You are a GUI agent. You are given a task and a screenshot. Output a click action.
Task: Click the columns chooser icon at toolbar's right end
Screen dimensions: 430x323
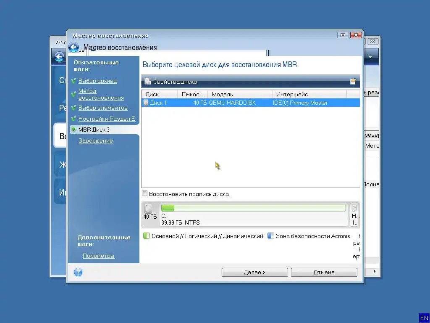point(353,81)
